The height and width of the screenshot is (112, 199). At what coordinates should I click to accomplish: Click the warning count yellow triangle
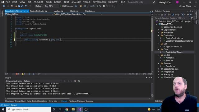click(22, 74)
